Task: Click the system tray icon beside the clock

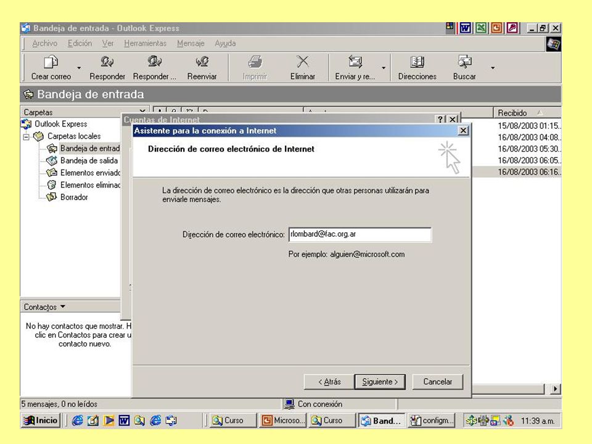Action: click(x=509, y=420)
